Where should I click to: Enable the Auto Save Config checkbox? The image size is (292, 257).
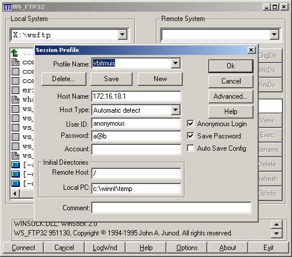[190, 148]
